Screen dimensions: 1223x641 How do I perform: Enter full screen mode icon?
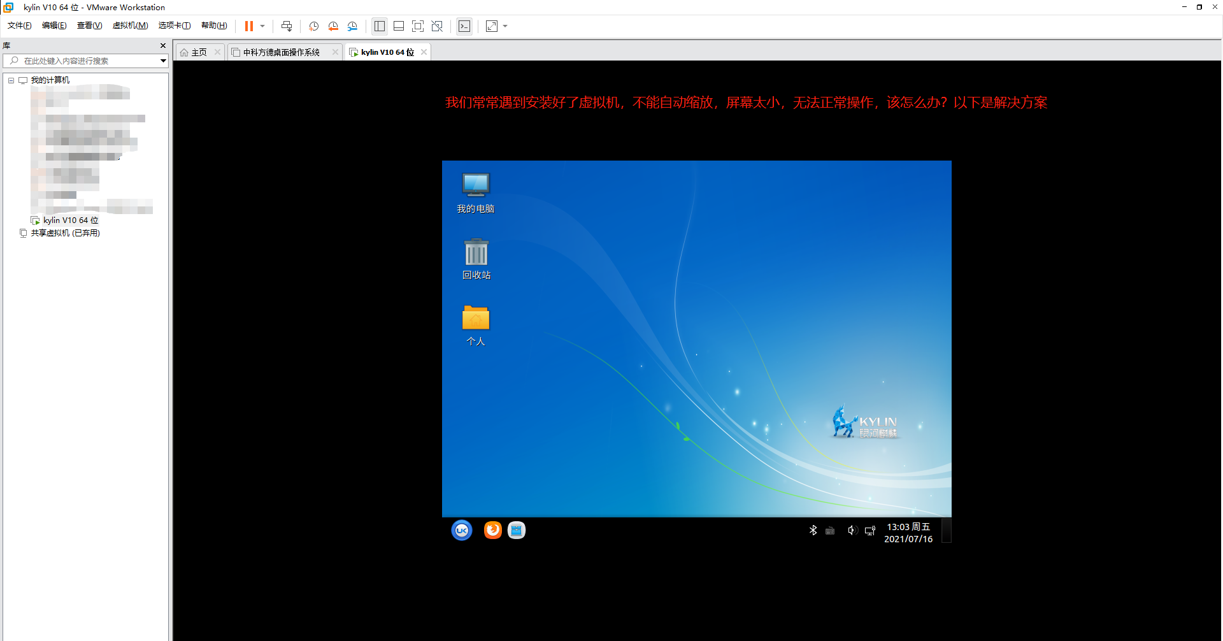418,26
